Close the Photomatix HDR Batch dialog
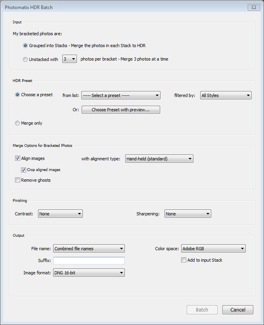The width and height of the screenshot is (264, 325). click(x=254, y=7)
